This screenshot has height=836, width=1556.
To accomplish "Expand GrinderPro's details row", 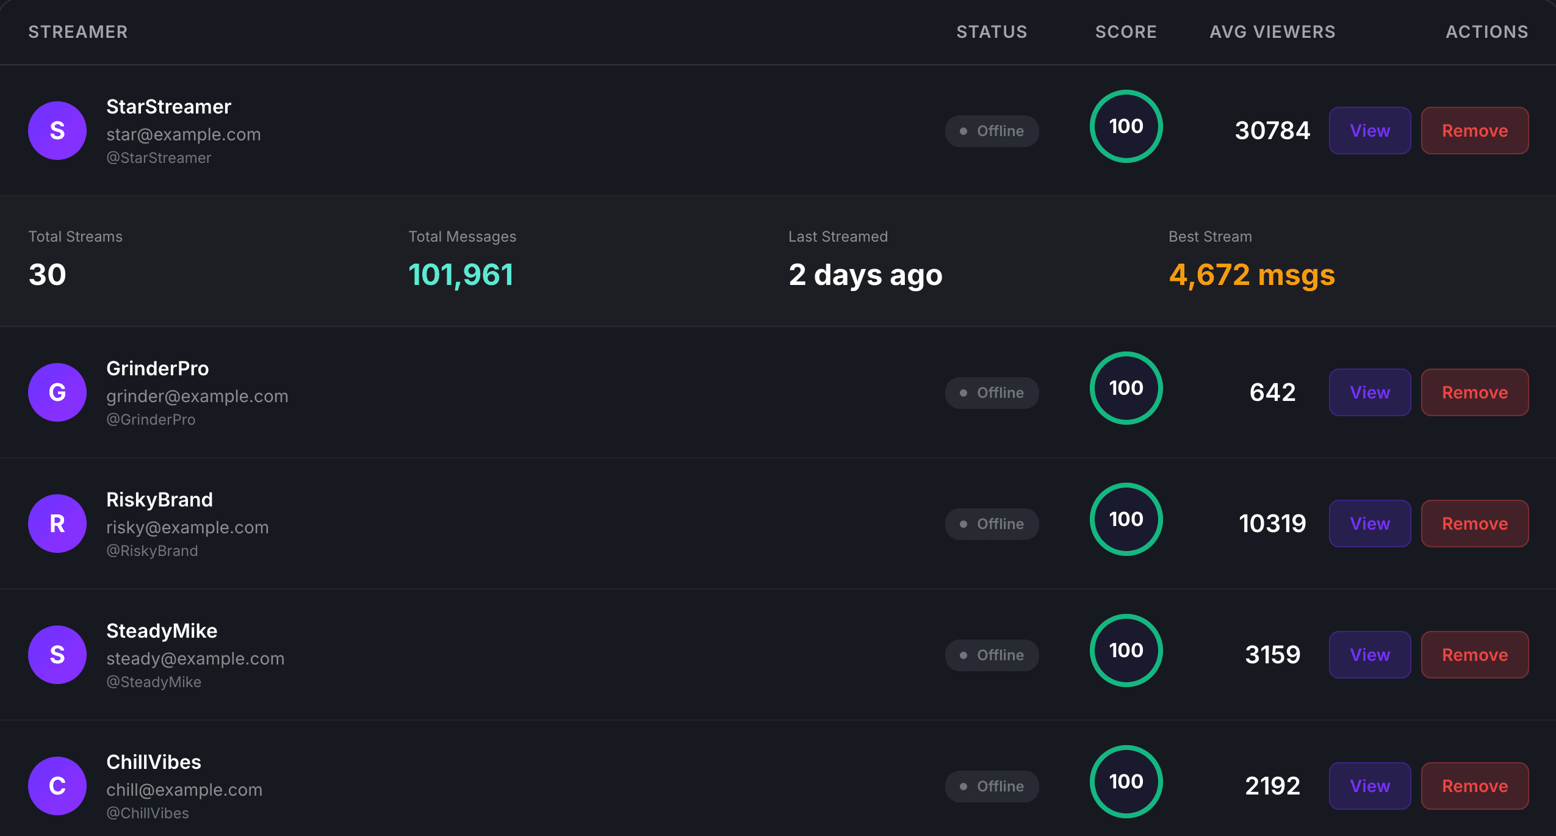I will 488,392.
